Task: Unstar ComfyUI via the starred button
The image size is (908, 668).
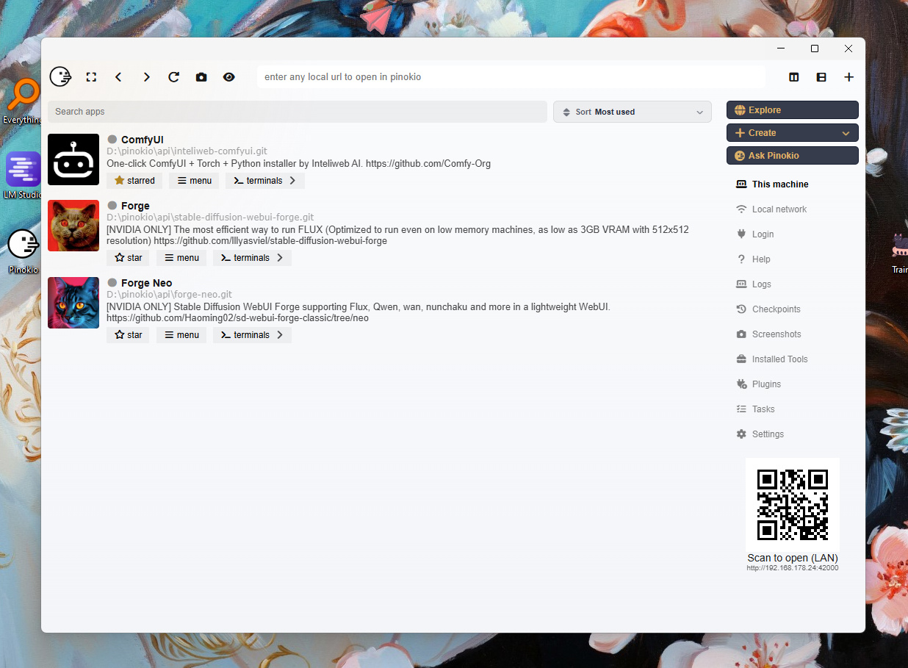Action: tap(134, 181)
